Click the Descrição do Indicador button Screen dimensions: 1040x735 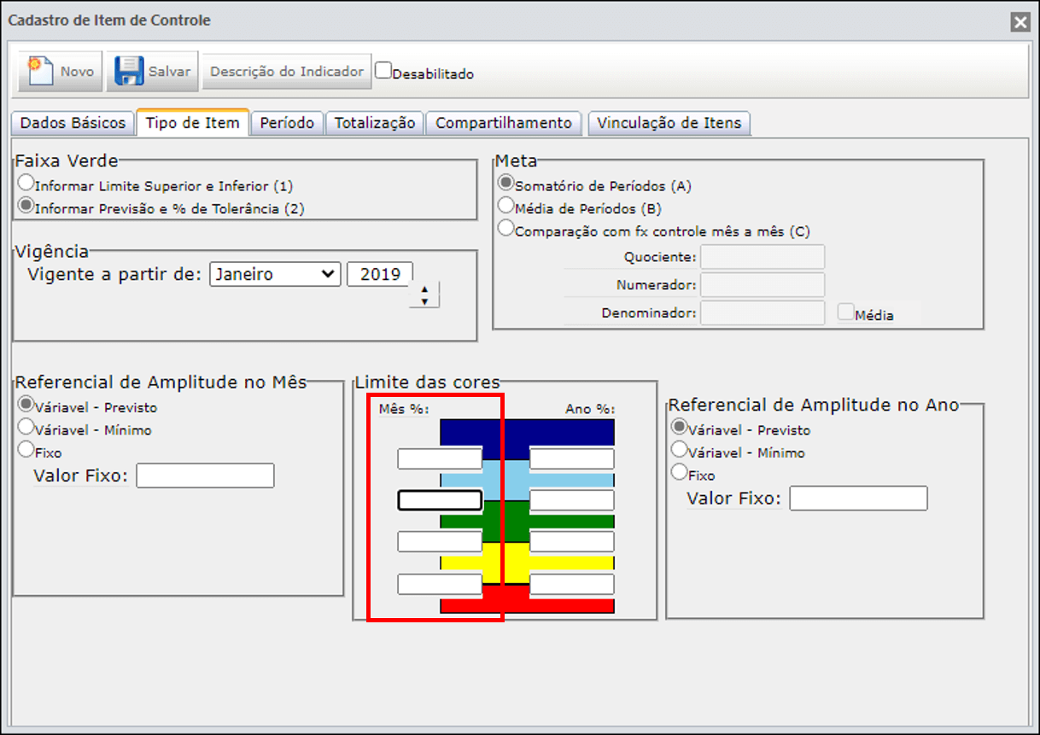coord(287,72)
